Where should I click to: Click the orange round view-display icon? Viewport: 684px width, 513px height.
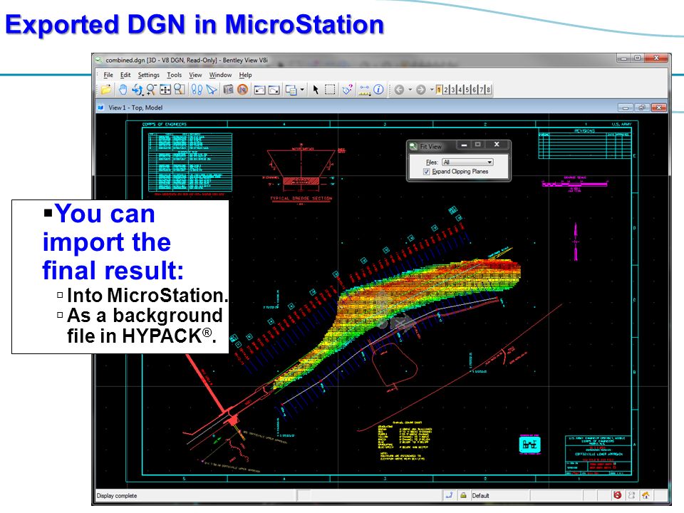pyautogui.click(x=242, y=90)
